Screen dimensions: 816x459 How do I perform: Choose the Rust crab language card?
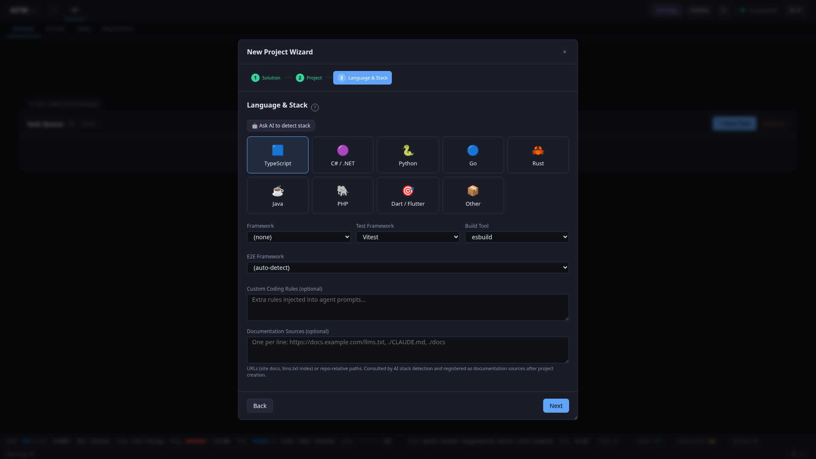(x=538, y=155)
